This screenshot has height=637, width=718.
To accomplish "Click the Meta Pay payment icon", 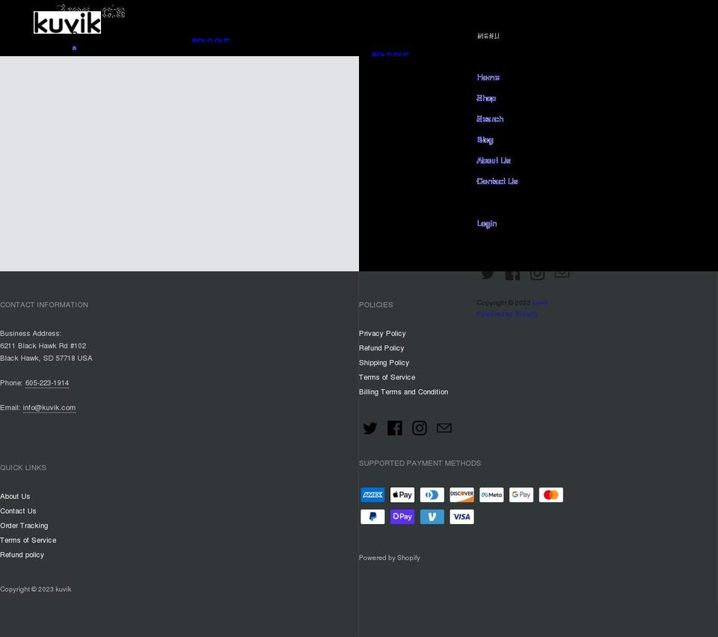I will [x=492, y=495].
